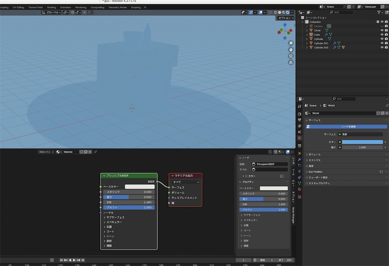Switch to the Shading workspace tab

(x=51, y=8)
